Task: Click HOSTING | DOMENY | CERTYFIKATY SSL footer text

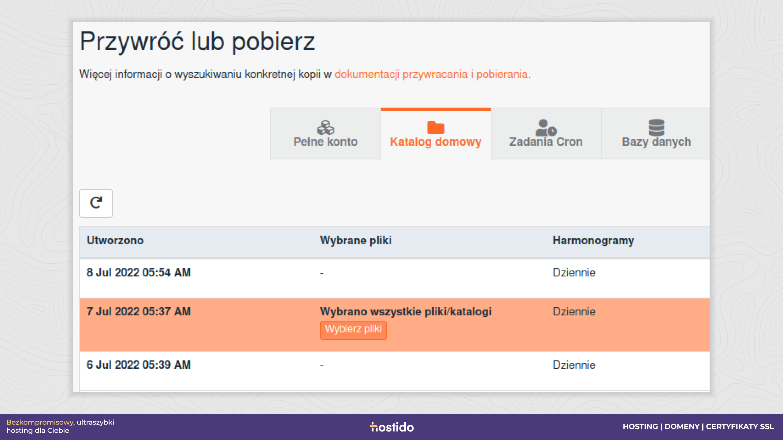Action: point(698,427)
